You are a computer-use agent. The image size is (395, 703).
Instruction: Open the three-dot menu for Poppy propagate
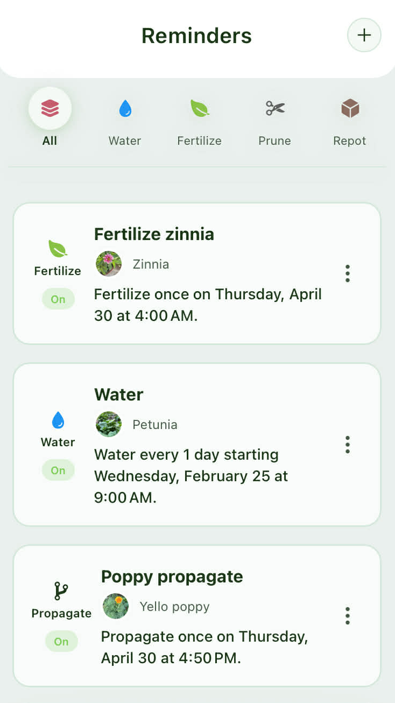348,616
